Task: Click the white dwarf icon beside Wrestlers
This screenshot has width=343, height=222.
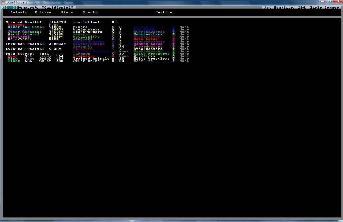Action: (x=173, y=56)
